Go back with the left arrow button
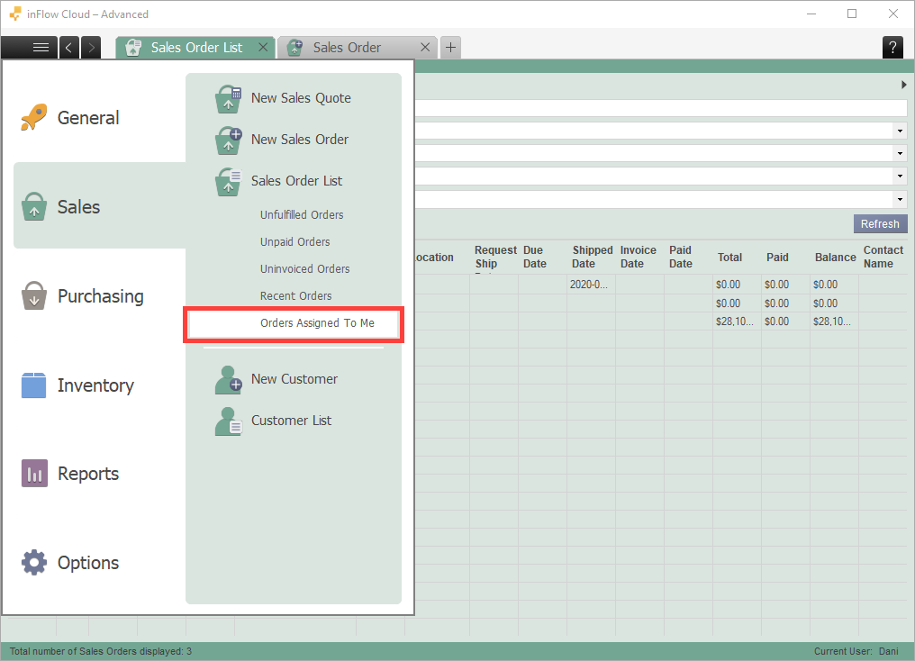 pyautogui.click(x=68, y=47)
